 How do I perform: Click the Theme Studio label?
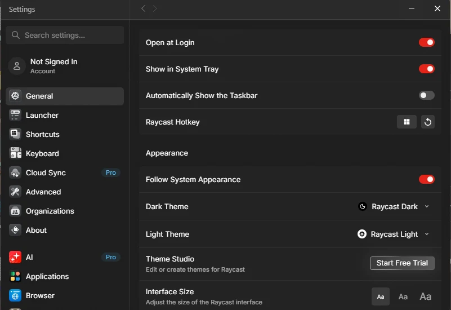pos(170,259)
